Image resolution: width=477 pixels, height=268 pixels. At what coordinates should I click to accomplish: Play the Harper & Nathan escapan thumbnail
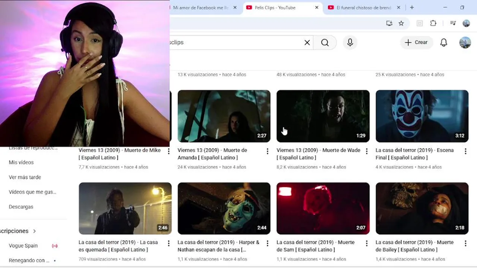tap(224, 208)
